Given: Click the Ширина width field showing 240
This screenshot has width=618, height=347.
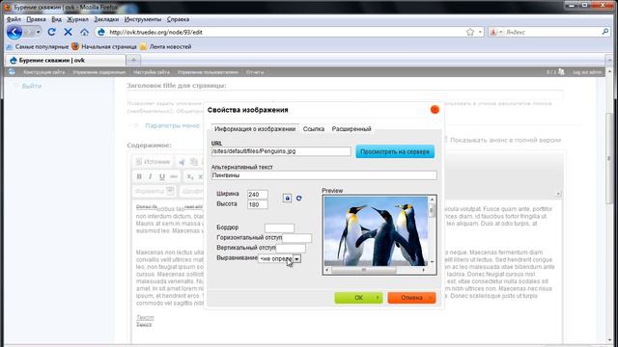Looking at the screenshot, I should [x=258, y=195].
